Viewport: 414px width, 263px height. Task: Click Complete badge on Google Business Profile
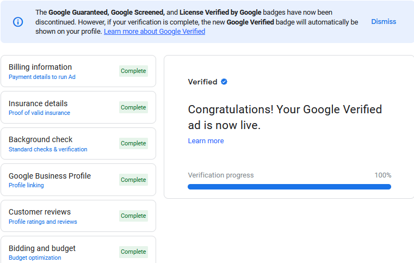[133, 180]
